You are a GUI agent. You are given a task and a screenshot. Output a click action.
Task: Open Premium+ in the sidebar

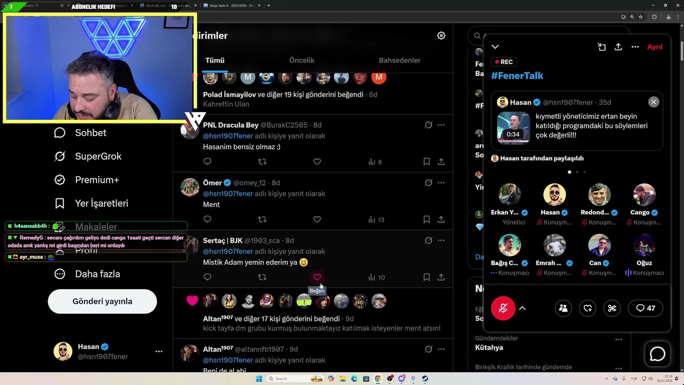pos(87,180)
